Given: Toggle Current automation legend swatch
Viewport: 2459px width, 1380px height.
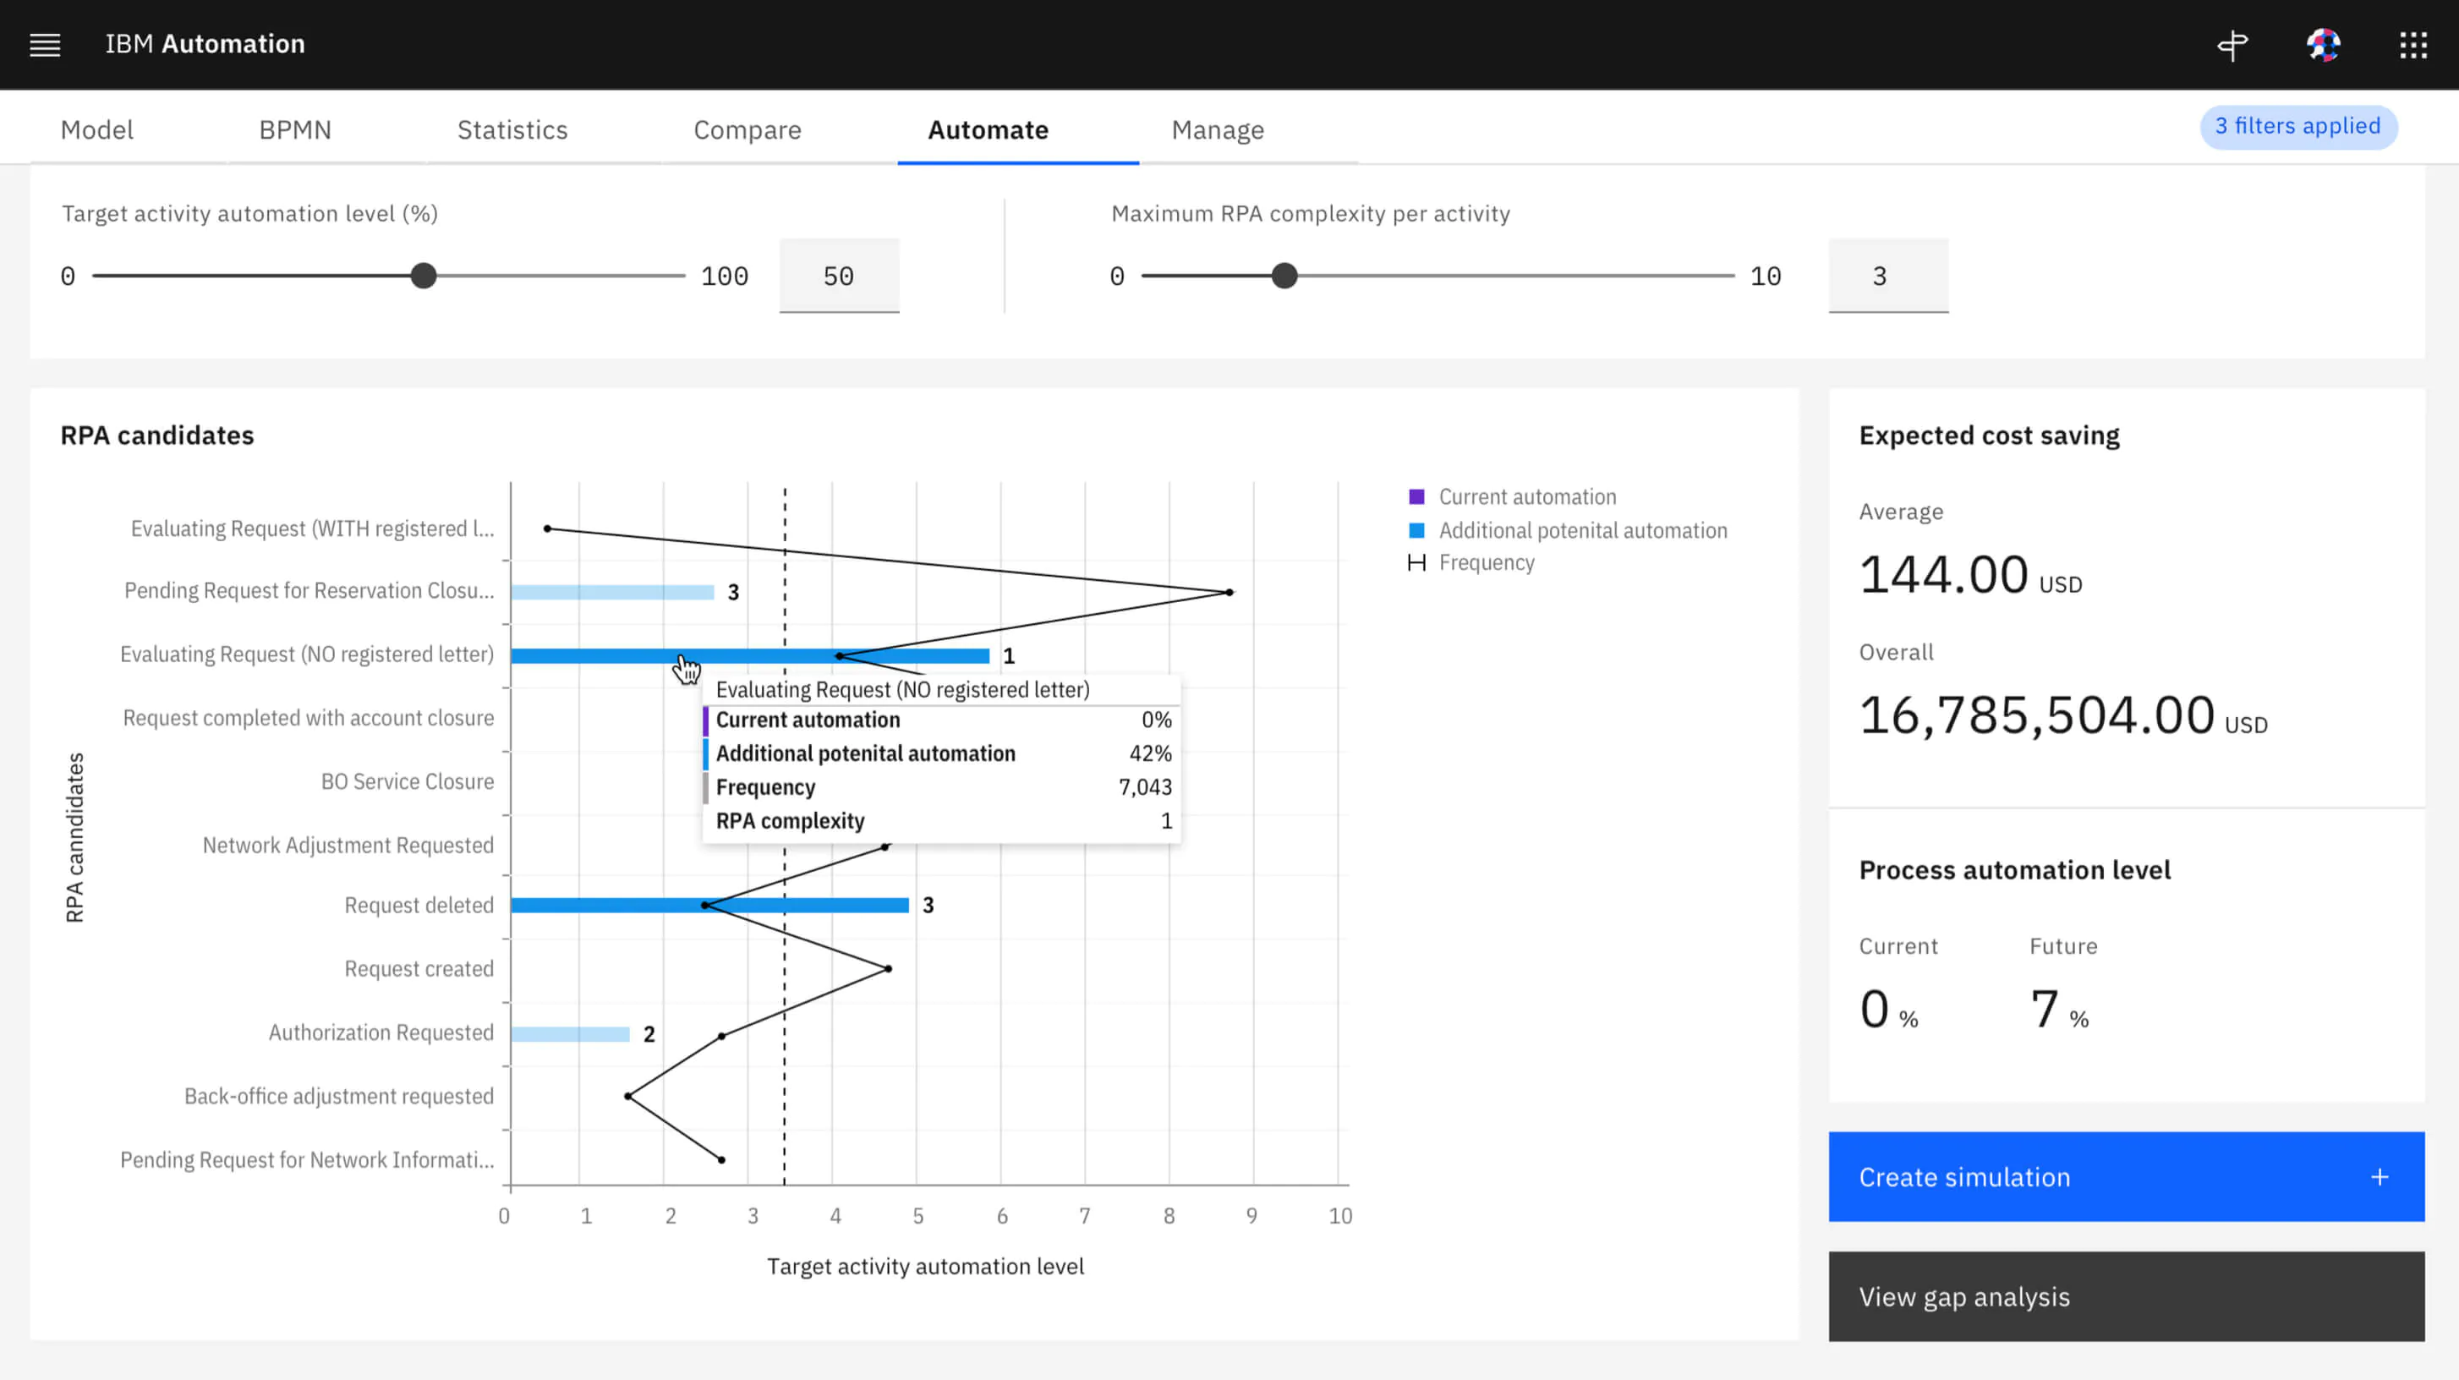Looking at the screenshot, I should (1416, 497).
